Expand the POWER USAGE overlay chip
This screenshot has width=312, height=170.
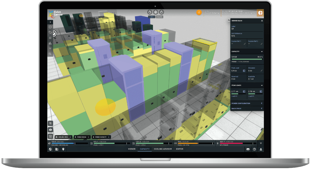click(x=82, y=137)
